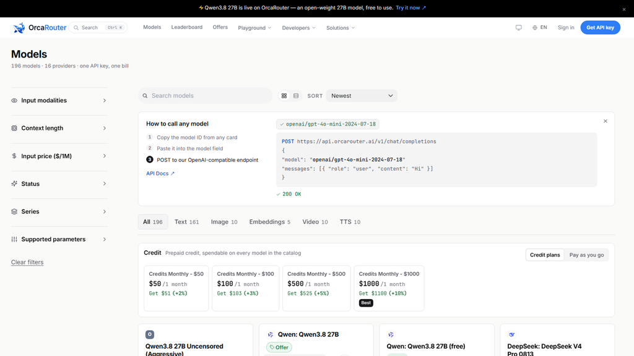Viewport: 634px width, 356px height.
Task: Select the Image 10 tab
Action: point(224,222)
